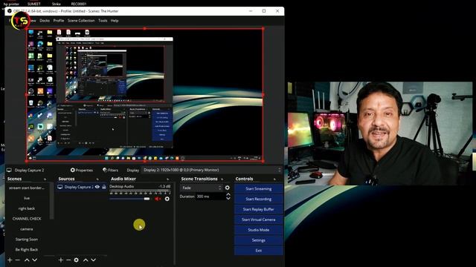Screen dimensions: 476x267
Task: Click the Exit button in Controls
Action: 259,251
